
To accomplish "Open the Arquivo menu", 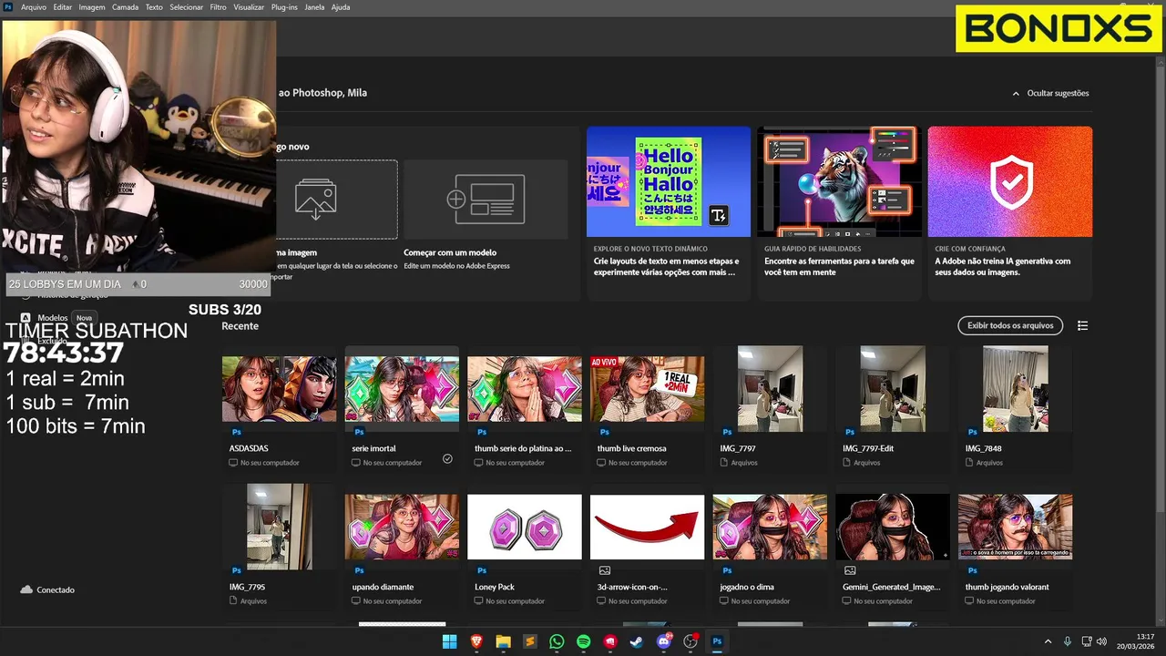I will tap(34, 6).
